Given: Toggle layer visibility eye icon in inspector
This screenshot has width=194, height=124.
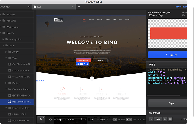Looking at the screenshot, I should click(183, 15).
